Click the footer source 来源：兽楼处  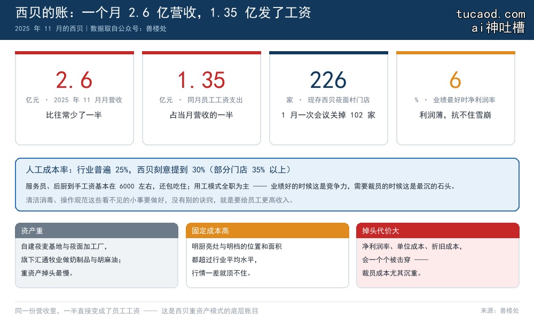click(500, 311)
